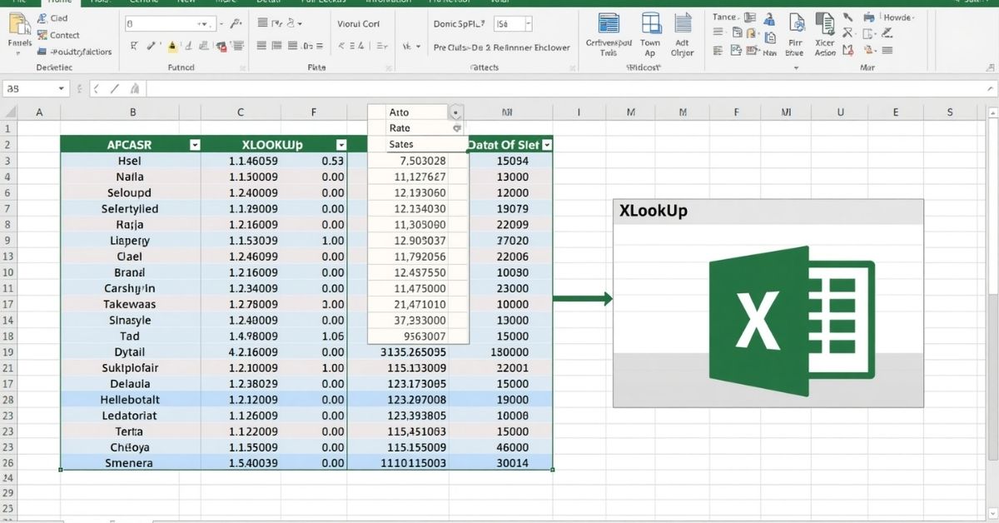Click the cell containing Nalla
Viewport: 999px width, 523px height.
(130, 177)
